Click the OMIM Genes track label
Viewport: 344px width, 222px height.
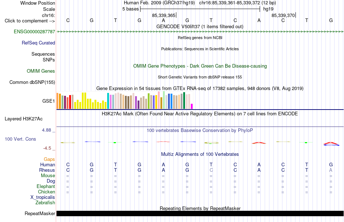[41, 71]
